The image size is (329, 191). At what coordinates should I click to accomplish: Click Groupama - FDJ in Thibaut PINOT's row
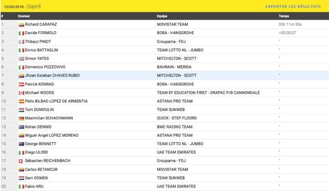[171, 42]
